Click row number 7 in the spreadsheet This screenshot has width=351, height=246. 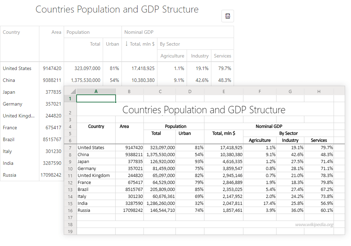[70, 147]
